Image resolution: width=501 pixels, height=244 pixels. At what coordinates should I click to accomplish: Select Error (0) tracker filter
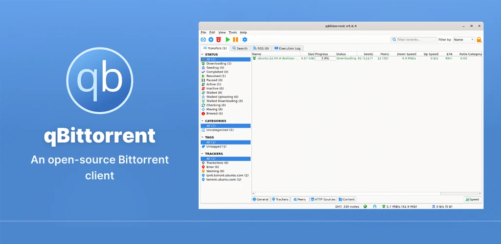pos(226,167)
